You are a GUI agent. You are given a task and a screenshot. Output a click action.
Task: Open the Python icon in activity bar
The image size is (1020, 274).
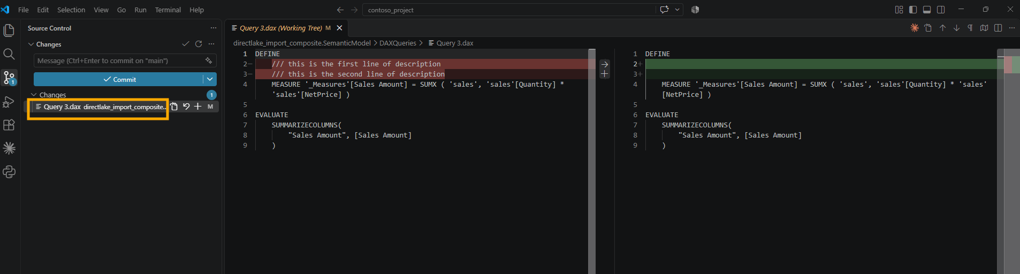pos(9,172)
